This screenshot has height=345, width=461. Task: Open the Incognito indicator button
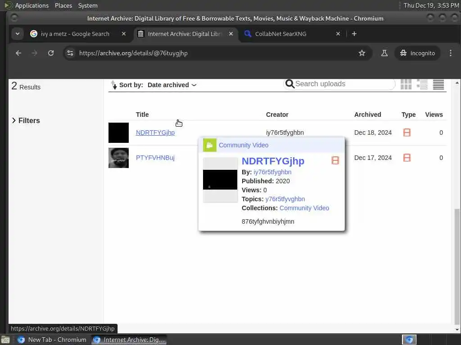click(417, 53)
